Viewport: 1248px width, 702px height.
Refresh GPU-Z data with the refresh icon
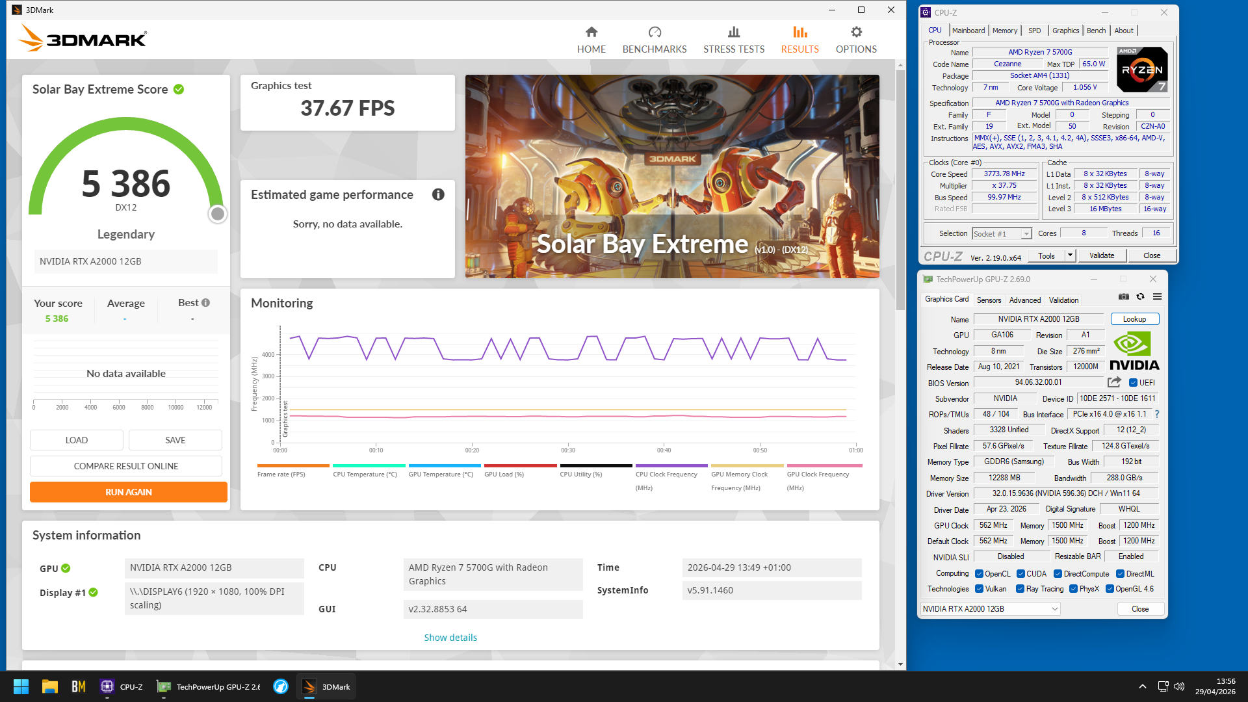pyautogui.click(x=1140, y=297)
